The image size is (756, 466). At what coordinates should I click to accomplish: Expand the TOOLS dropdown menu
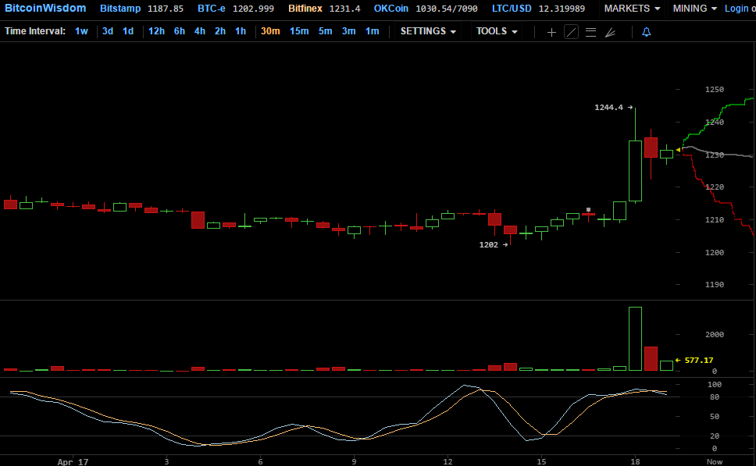[497, 31]
